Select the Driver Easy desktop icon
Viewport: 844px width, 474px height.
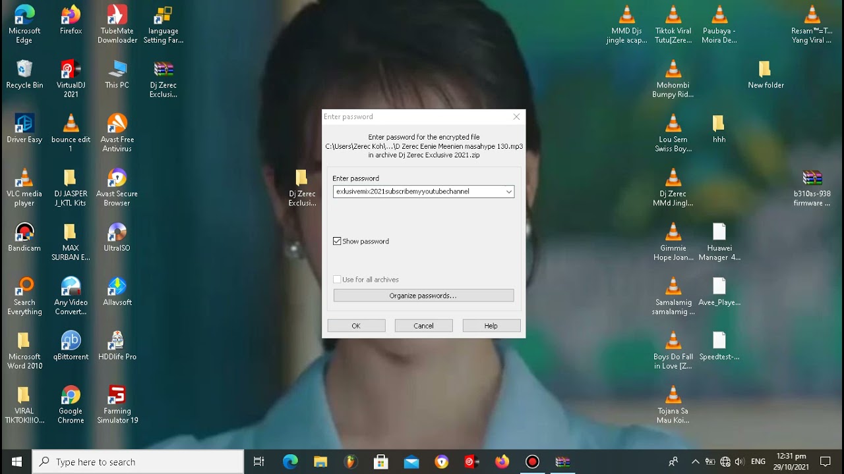coord(24,129)
